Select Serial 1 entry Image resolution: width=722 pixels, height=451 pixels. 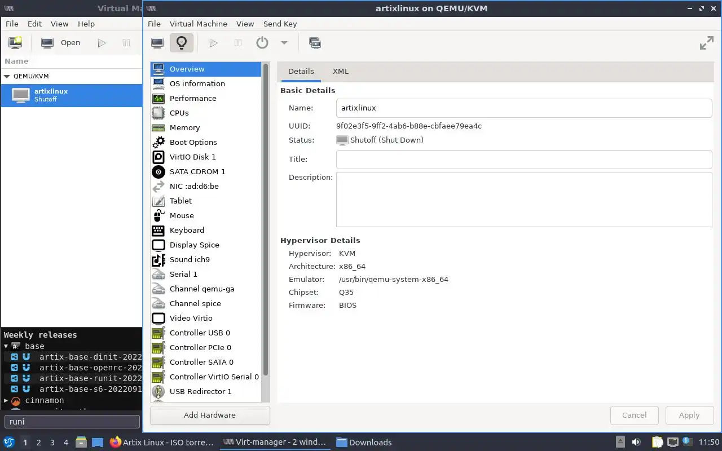[206, 274]
